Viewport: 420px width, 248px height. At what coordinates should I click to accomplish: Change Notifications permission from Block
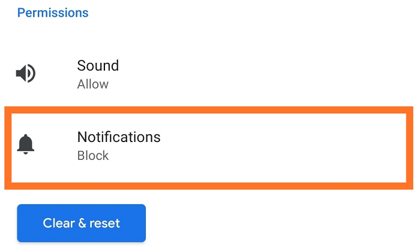click(x=92, y=156)
